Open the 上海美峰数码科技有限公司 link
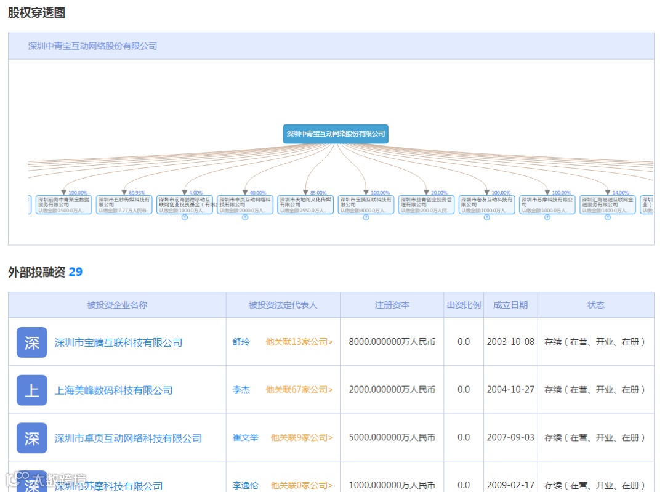The width and height of the screenshot is (665, 492). pos(114,390)
